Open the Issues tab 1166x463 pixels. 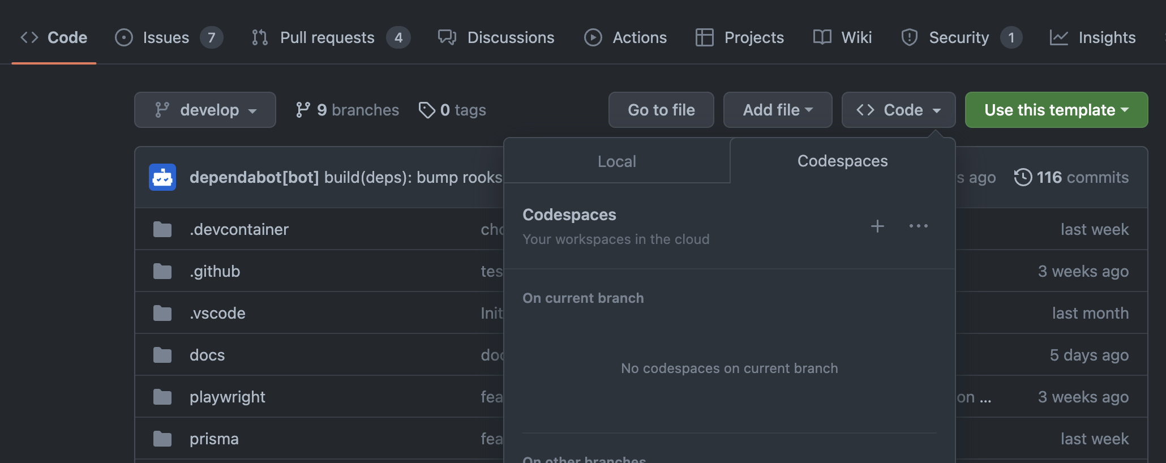[169, 37]
